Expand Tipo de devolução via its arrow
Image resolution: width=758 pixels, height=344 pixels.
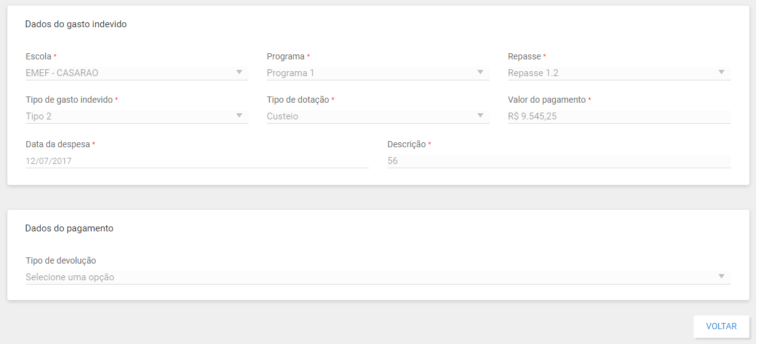click(722, 277)
